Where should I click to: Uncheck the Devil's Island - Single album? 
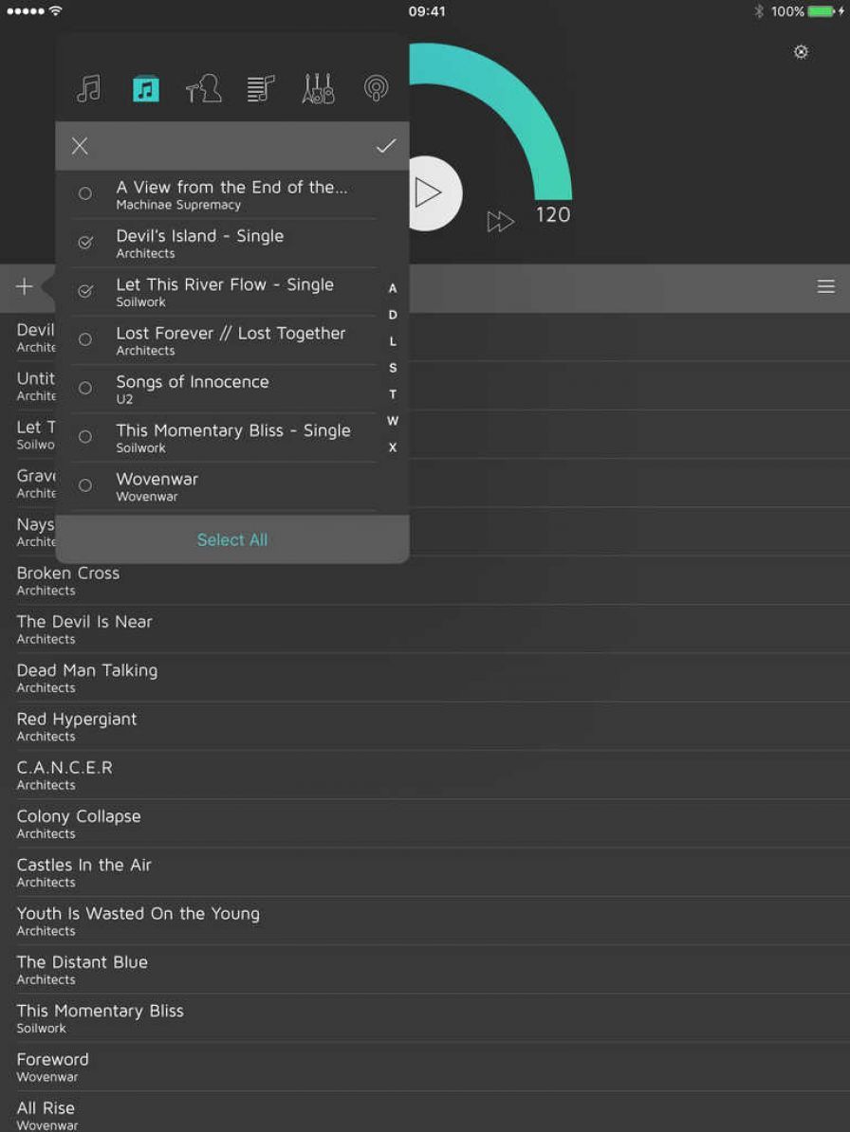point(85,243)
